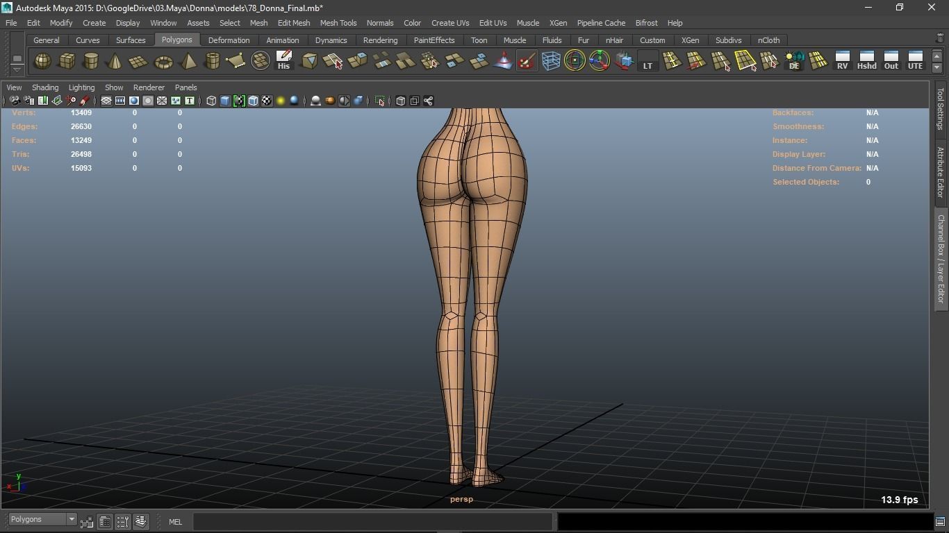Click the blue lattice cage shelf icon

(551, 62)
